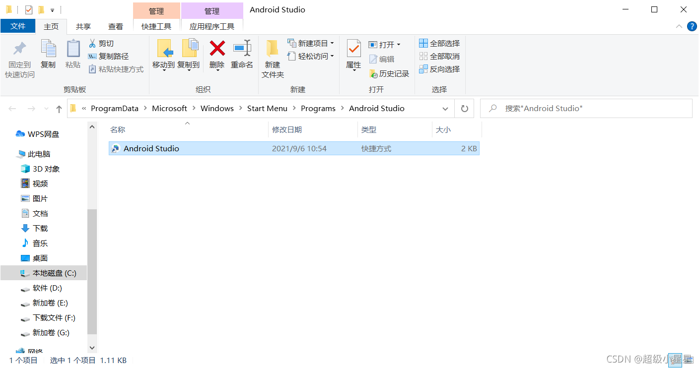Click Select All in ribbon
Viewport: 699px width, 368px height.
coord(439,44)
